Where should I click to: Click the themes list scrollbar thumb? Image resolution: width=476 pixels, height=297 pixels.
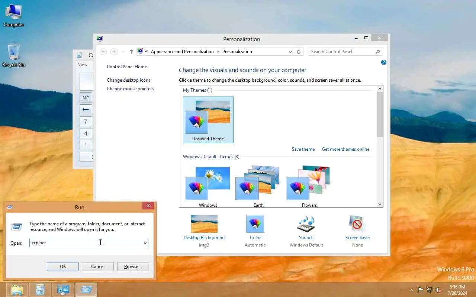click(380, 114)
